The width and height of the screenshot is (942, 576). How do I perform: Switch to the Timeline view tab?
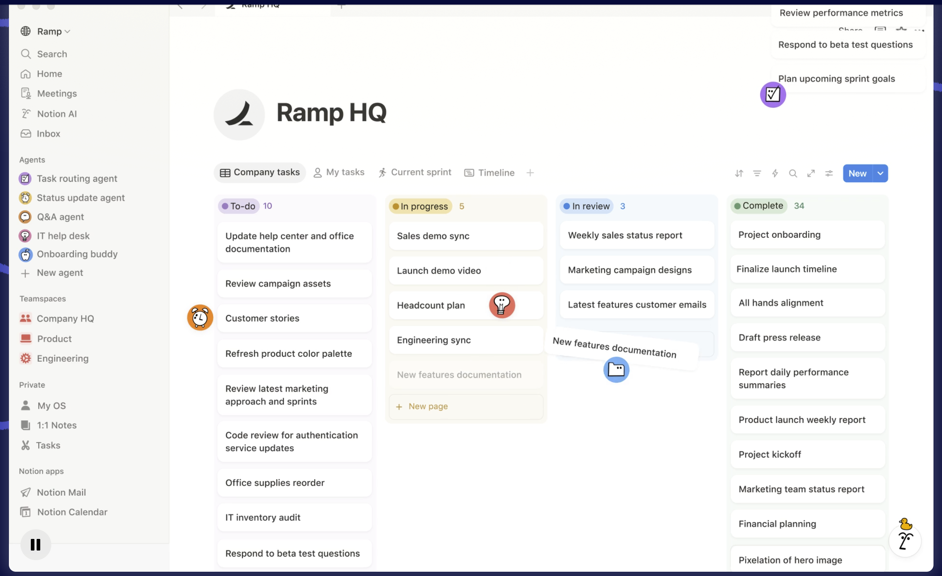pyautogui.click(x=489, y=173)
